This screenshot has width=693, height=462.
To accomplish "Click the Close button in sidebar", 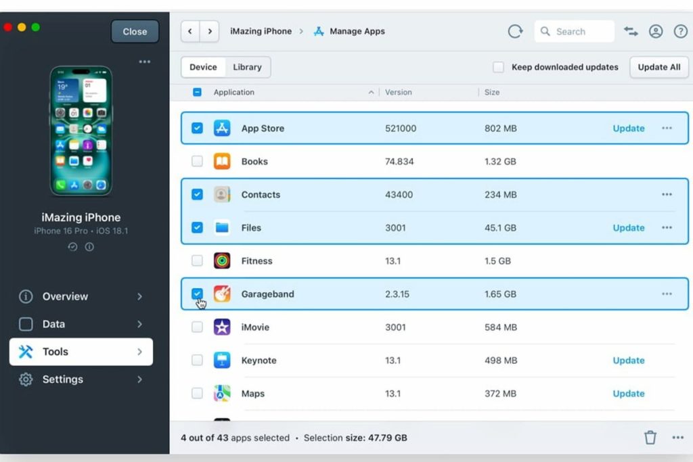I will pos(135,31).
